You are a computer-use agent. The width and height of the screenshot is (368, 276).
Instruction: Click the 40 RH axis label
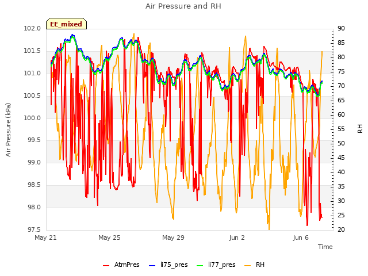(341, 172)
